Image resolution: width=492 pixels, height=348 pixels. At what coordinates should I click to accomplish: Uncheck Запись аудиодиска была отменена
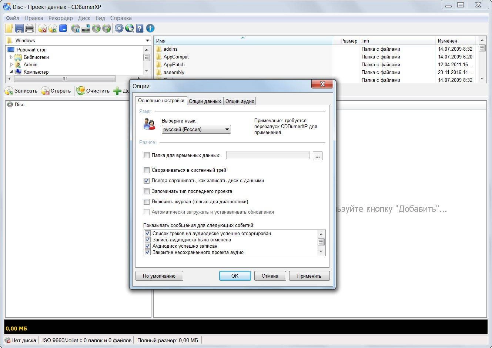[148, 240]
